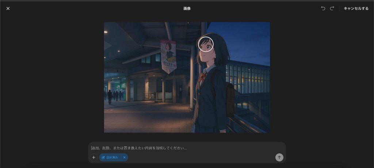Remove the 選択済み chip with its X
The width and height of the screenshot is (374, 168).
coord(124,157)
